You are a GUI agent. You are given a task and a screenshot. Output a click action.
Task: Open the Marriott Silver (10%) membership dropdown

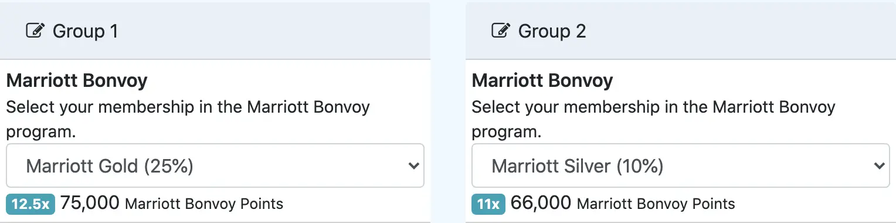coord(680,166)
